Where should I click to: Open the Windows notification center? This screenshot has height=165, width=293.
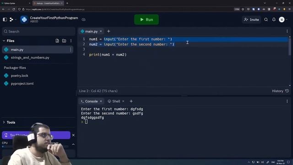click(x=288, y=162)
